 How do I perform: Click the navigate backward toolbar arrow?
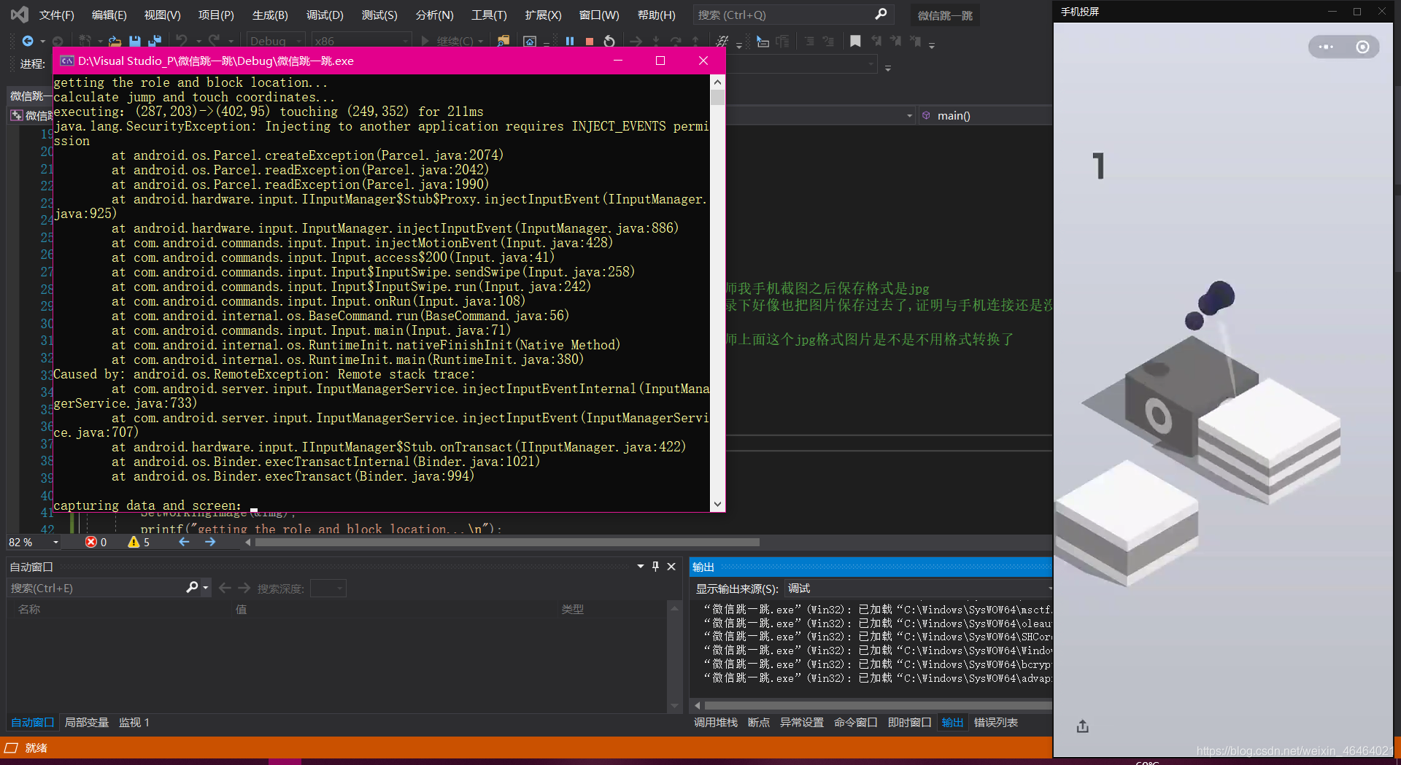28,42
